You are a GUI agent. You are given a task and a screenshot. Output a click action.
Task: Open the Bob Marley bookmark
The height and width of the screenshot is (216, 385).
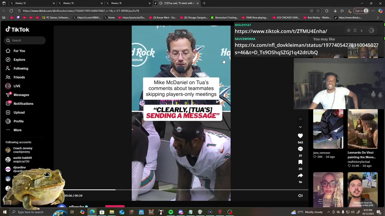(317, 18)
